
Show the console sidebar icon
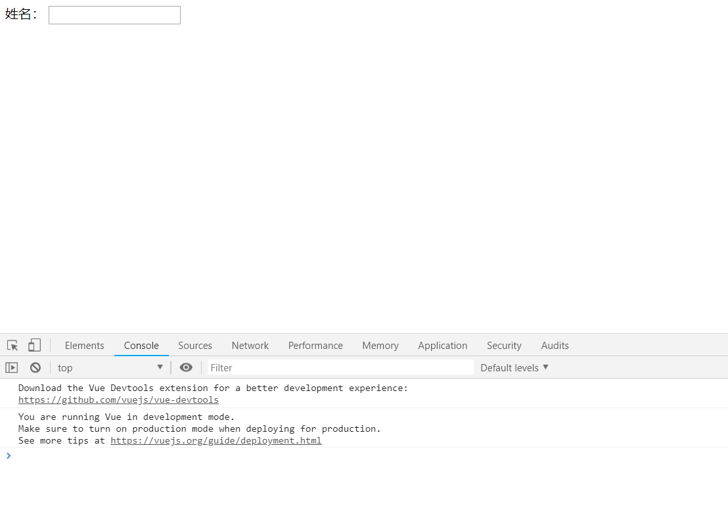(12, 368)
